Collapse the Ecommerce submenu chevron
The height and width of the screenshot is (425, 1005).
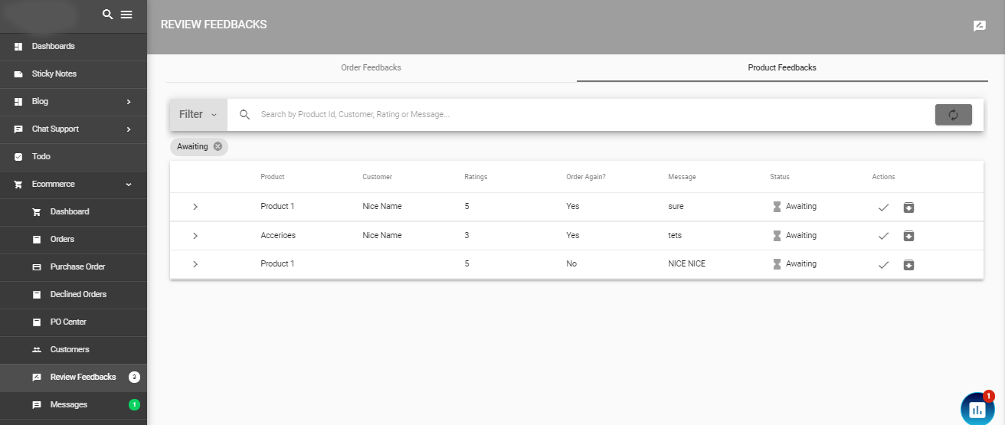129,185
